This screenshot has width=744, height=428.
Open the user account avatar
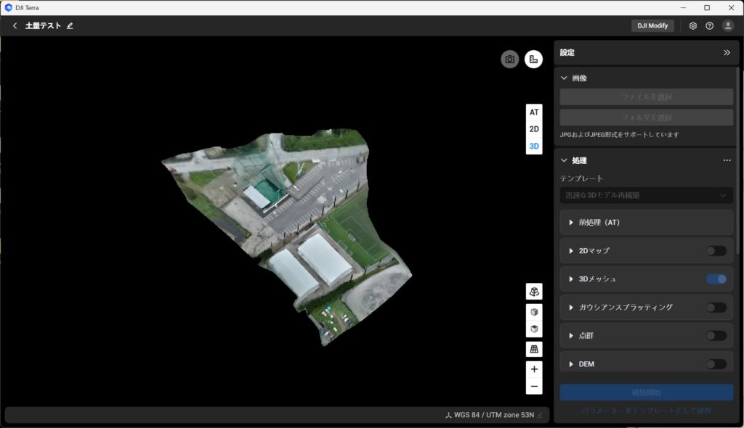pyautogui.click(x=728, y=26)
